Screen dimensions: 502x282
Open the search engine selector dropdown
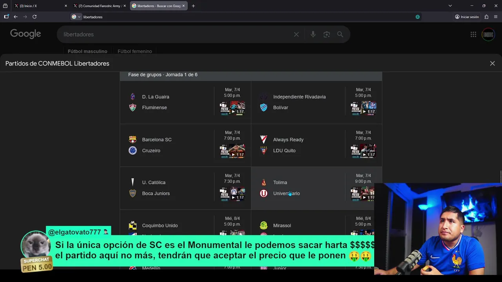click(76, 17)
